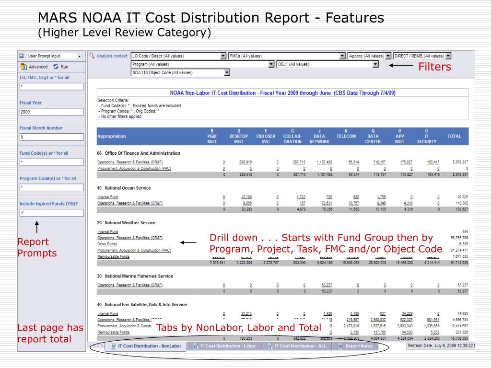The height and width of the screenshot is (368, 491).
Task: Open the User Prompt Input dropdown
Action: click(79, 57)
